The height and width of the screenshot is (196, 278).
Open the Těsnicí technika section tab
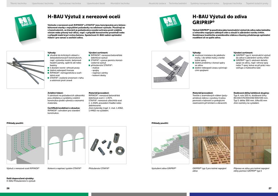click(x=18, y=3)
